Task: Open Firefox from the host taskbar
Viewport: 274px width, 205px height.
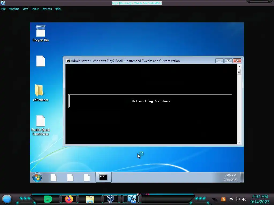Action: (69, 199)
